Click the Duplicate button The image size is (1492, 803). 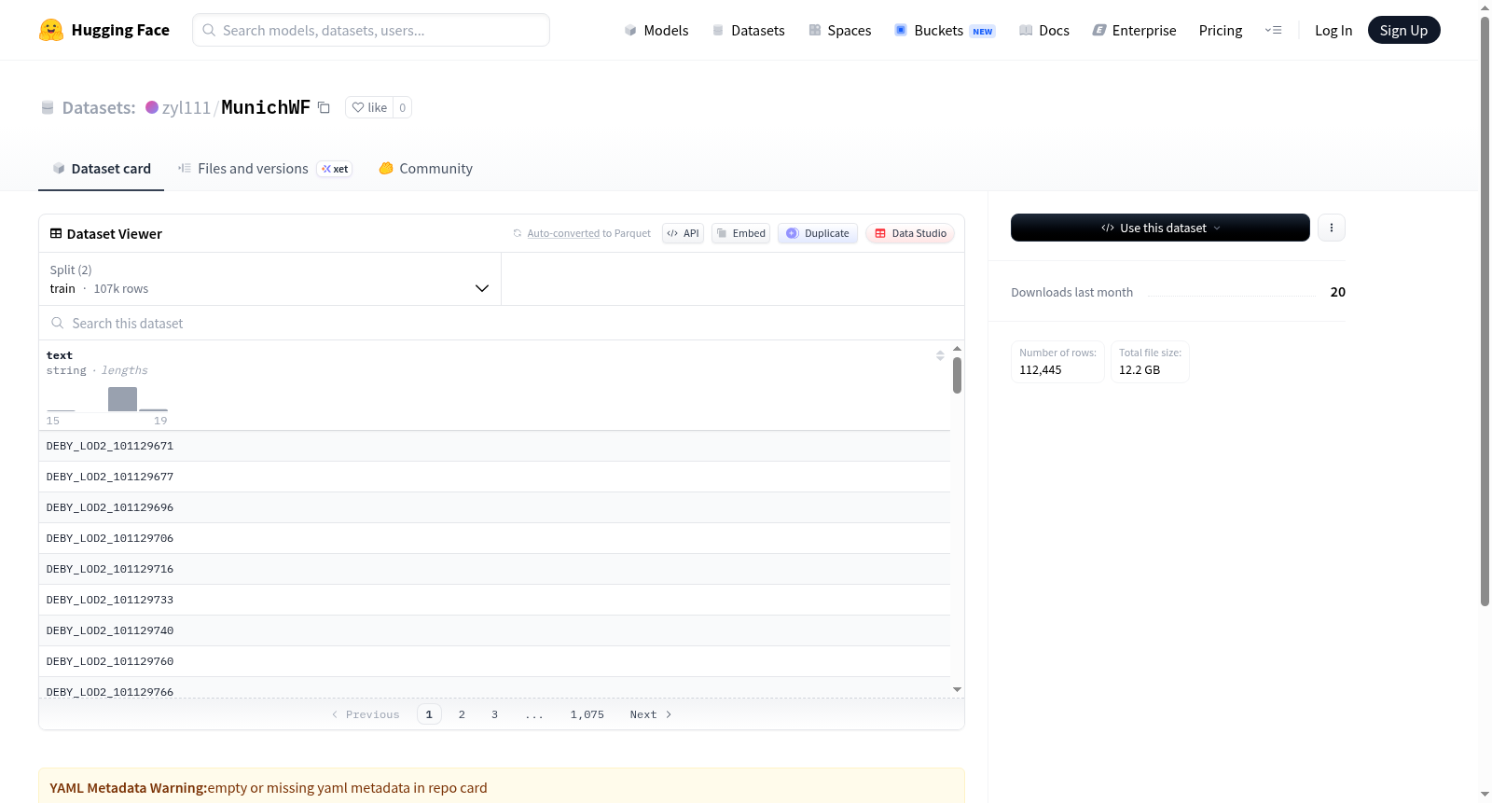[818, 233]
